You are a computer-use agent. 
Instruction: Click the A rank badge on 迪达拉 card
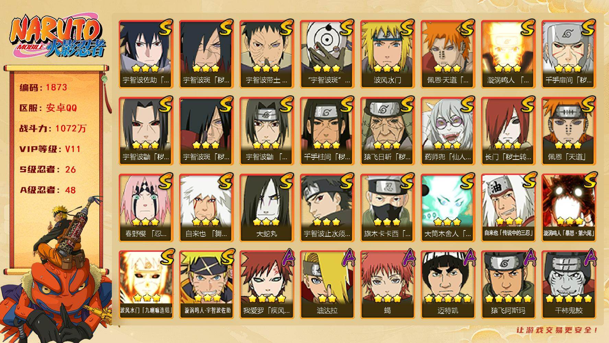tap(347, 258)
